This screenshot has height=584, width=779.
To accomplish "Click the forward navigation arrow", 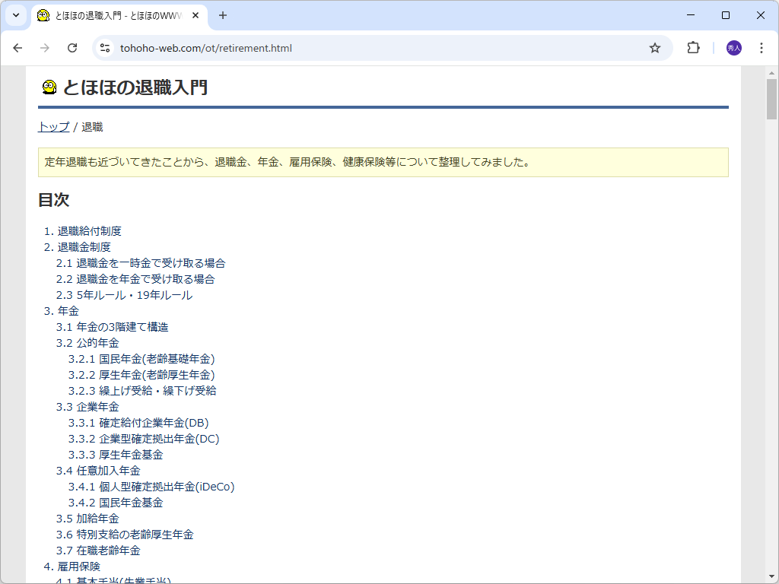I will (45, 48).
